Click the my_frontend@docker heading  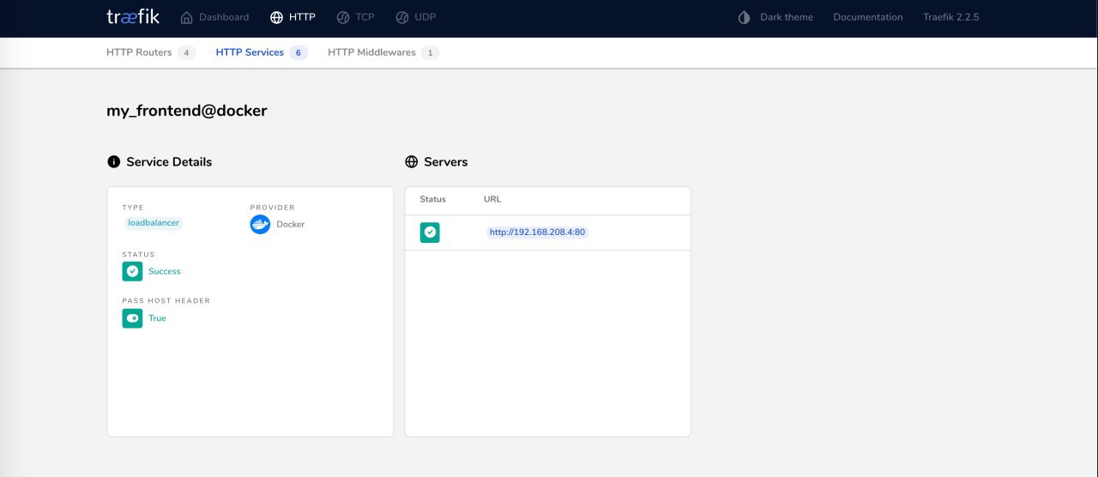[x=187, y=111]
